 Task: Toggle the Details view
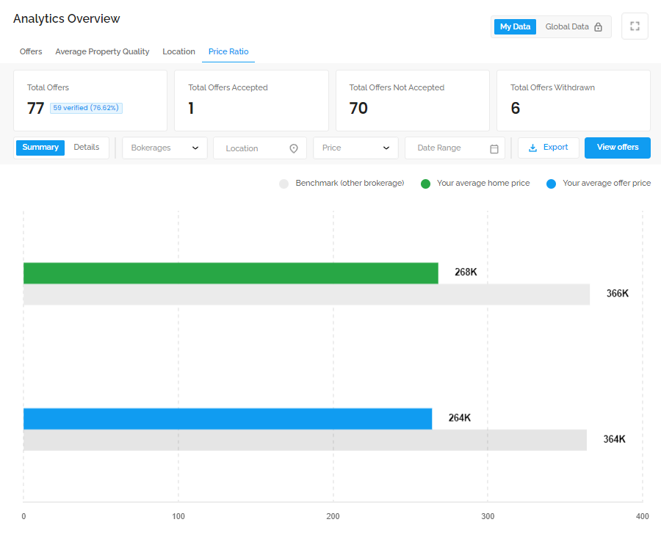coord(87,147)
